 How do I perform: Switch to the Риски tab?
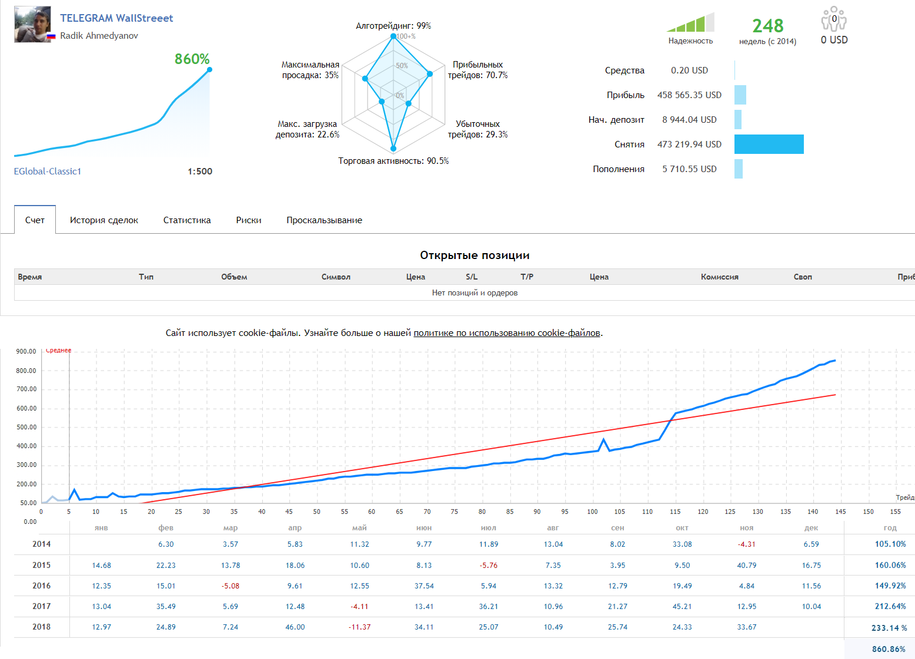[249, 220]
